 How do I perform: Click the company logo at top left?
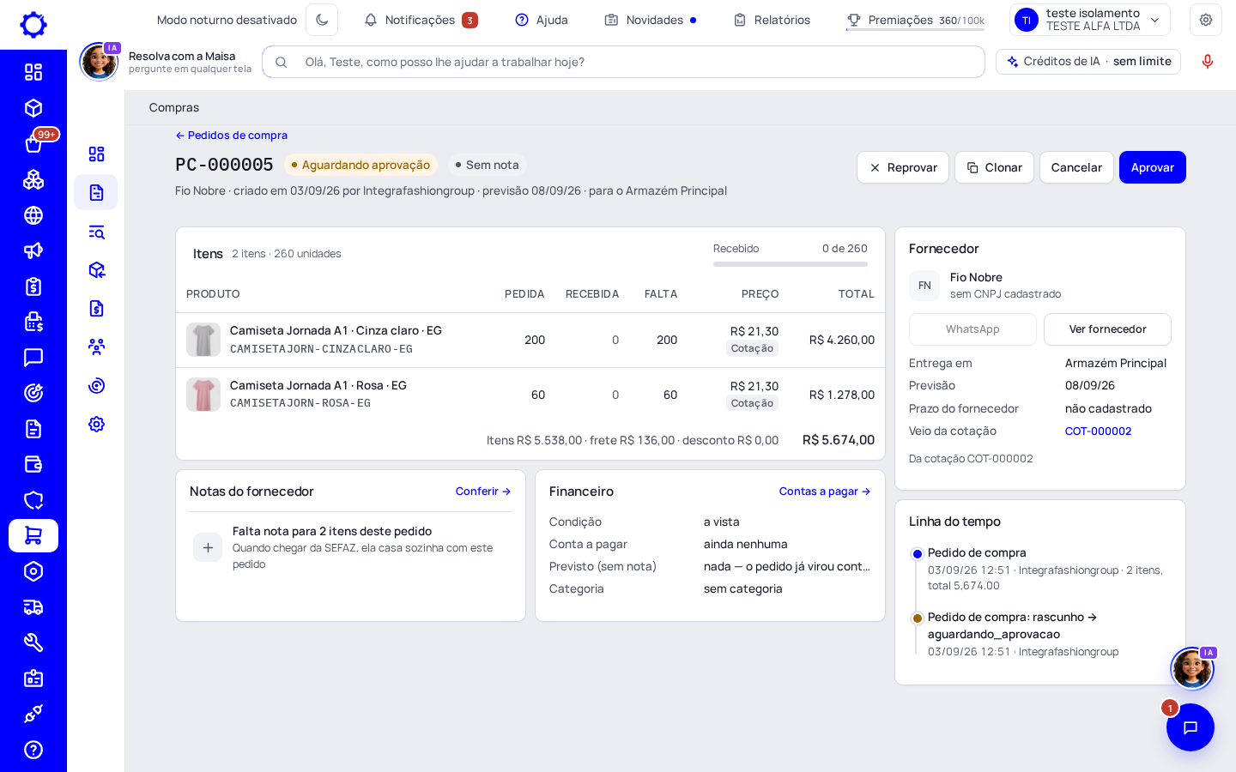(x=33, y=24)
